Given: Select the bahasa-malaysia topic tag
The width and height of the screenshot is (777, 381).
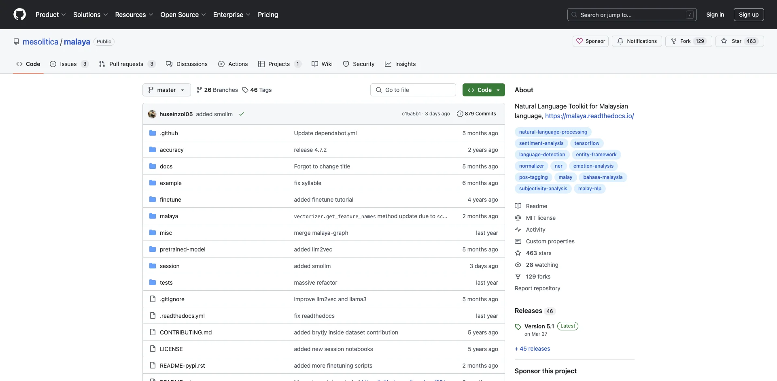Looking at the screenshot, I should click(603, 177).
